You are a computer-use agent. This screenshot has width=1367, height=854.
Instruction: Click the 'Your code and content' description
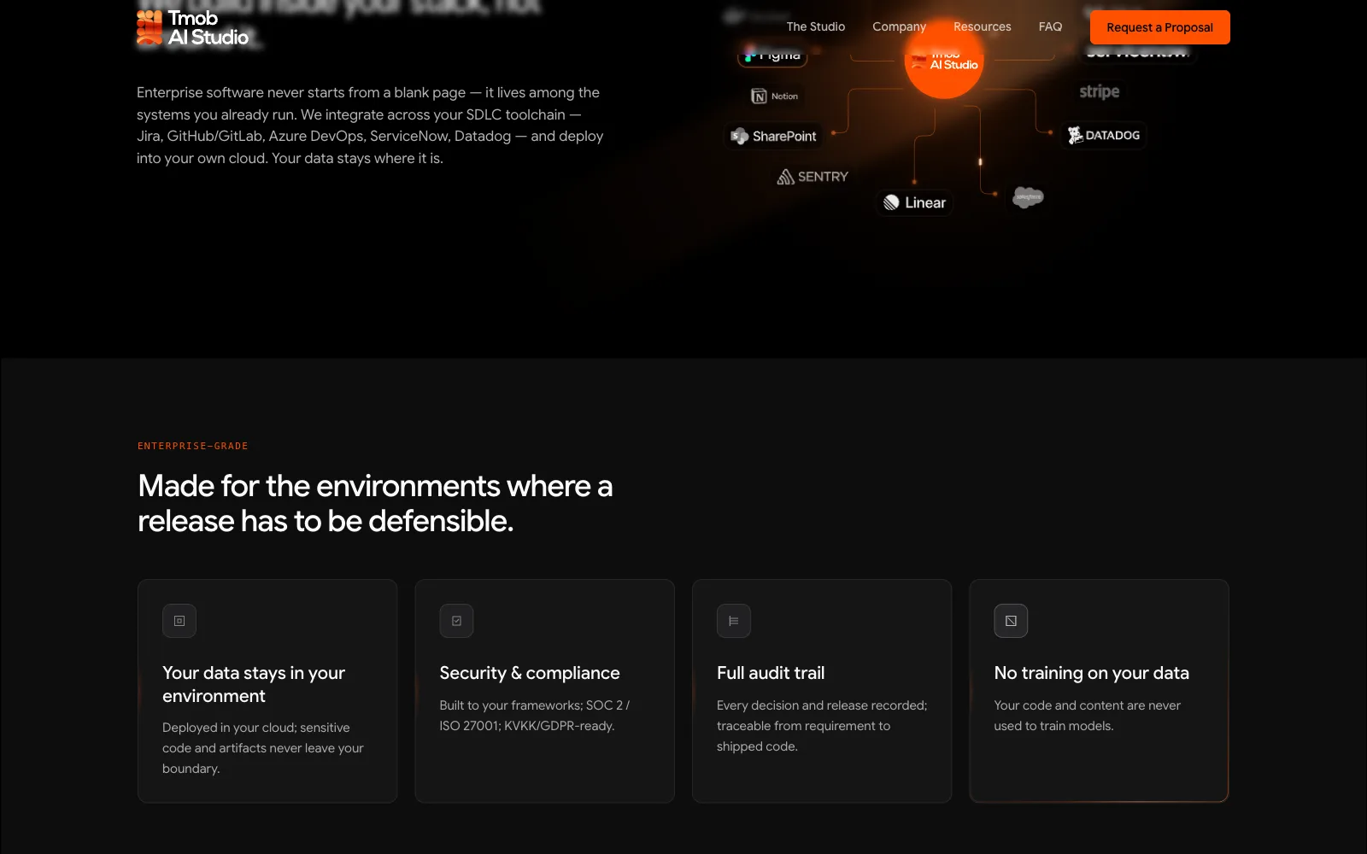pos(1087,716)
